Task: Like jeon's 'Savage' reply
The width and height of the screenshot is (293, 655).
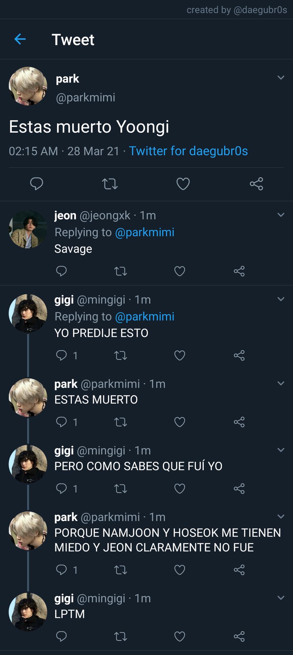Action: click(180, 271)
